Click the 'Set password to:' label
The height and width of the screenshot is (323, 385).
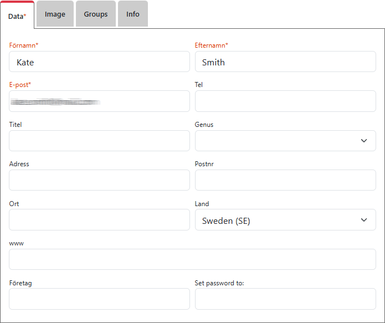pos(219,283)
